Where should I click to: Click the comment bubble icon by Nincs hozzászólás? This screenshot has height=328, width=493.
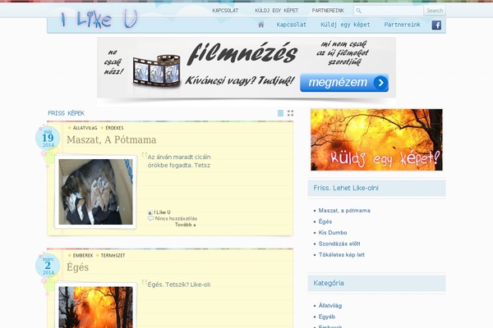coord(150,218)
